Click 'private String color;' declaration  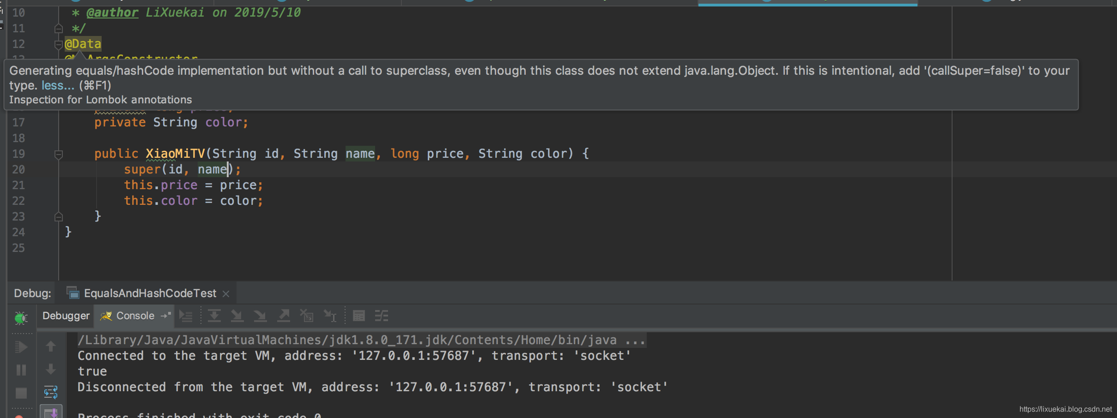click(x=171, y=122)
